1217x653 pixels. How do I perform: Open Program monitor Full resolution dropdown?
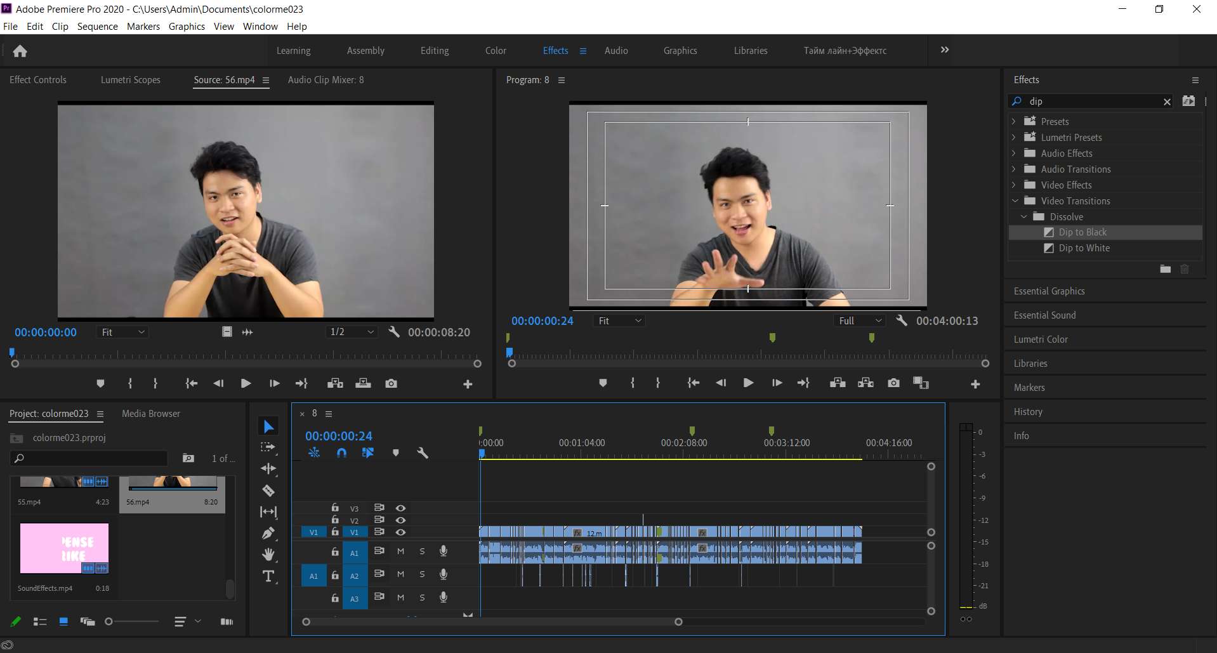click(x=860, y=320)
